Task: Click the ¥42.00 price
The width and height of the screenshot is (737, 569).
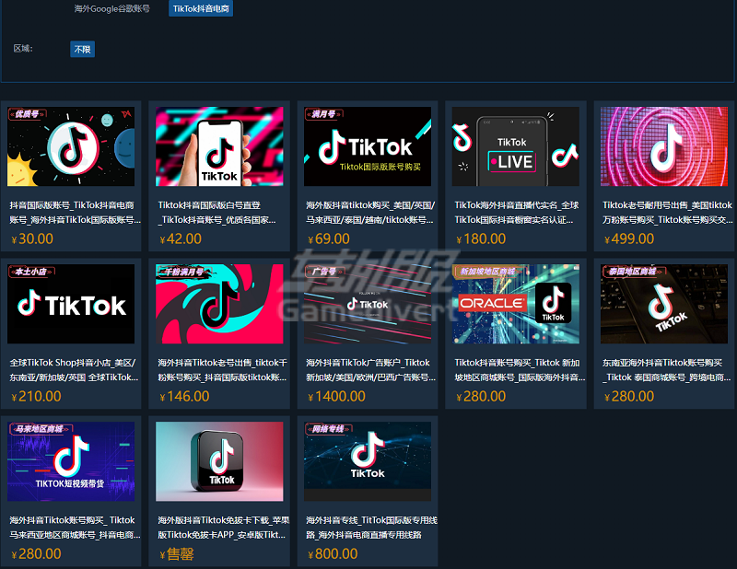Action: coord(181,238)
